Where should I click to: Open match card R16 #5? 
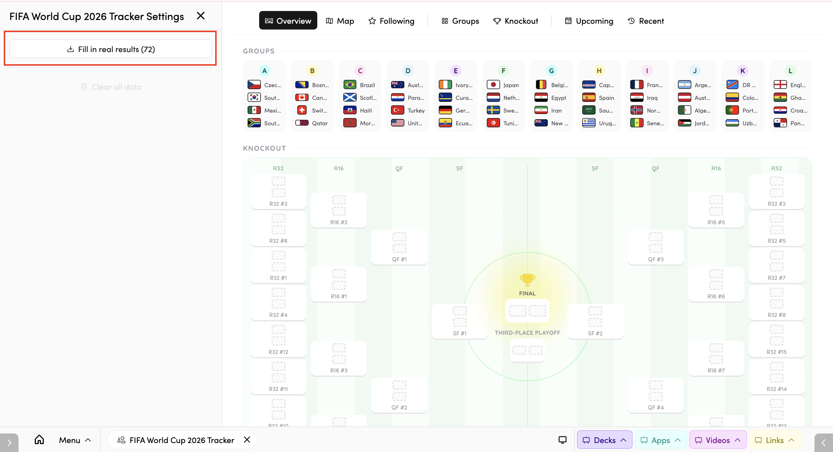[716, 210]
